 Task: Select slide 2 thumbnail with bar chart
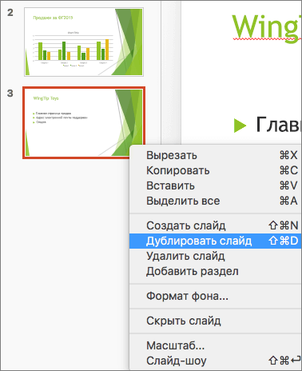pos(84,42)
